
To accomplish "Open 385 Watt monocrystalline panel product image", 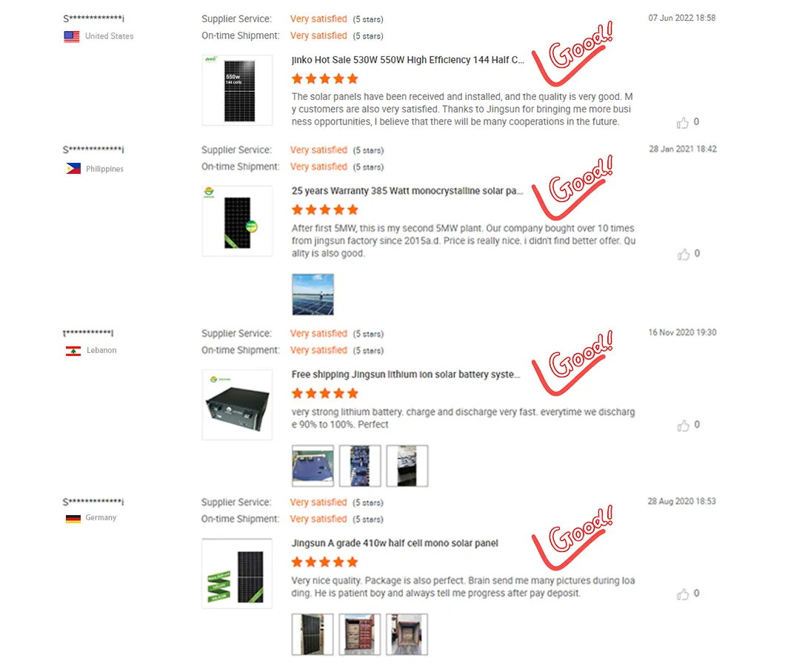I will click(x=237, y=221).
